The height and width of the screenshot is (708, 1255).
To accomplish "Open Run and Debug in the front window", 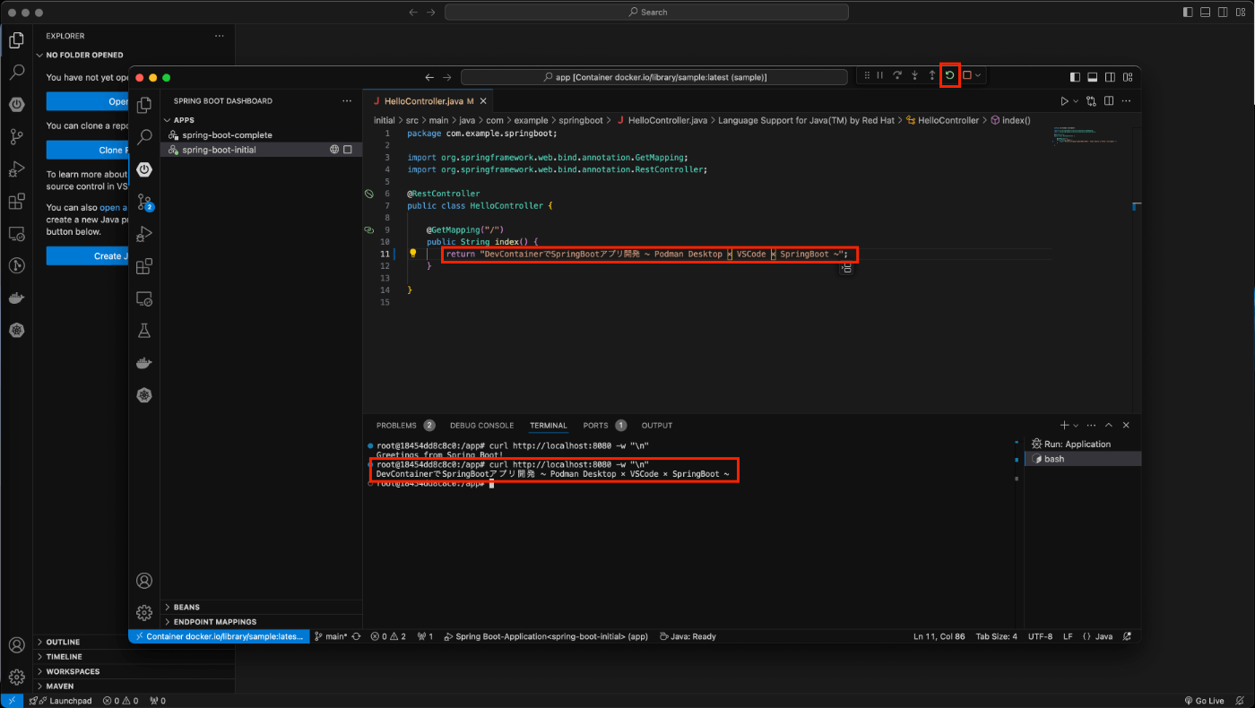I will point(144,234).
